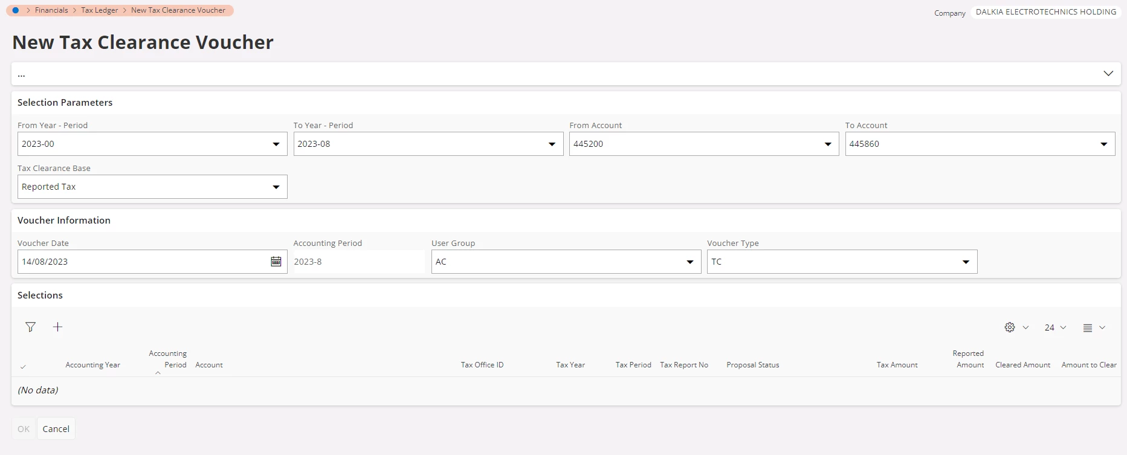Viewport: 1127px width, 455px height.
Task: Expand the Tax Clearance Base dropdown
Action: click(276, 187)
